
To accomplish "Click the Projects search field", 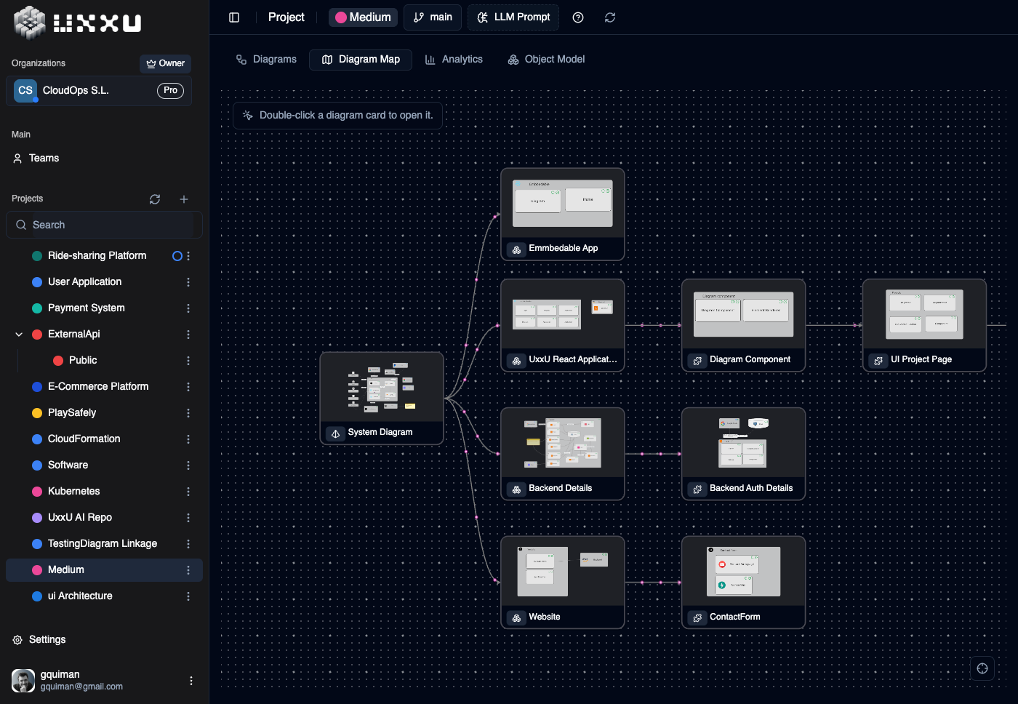I will 104,225.
